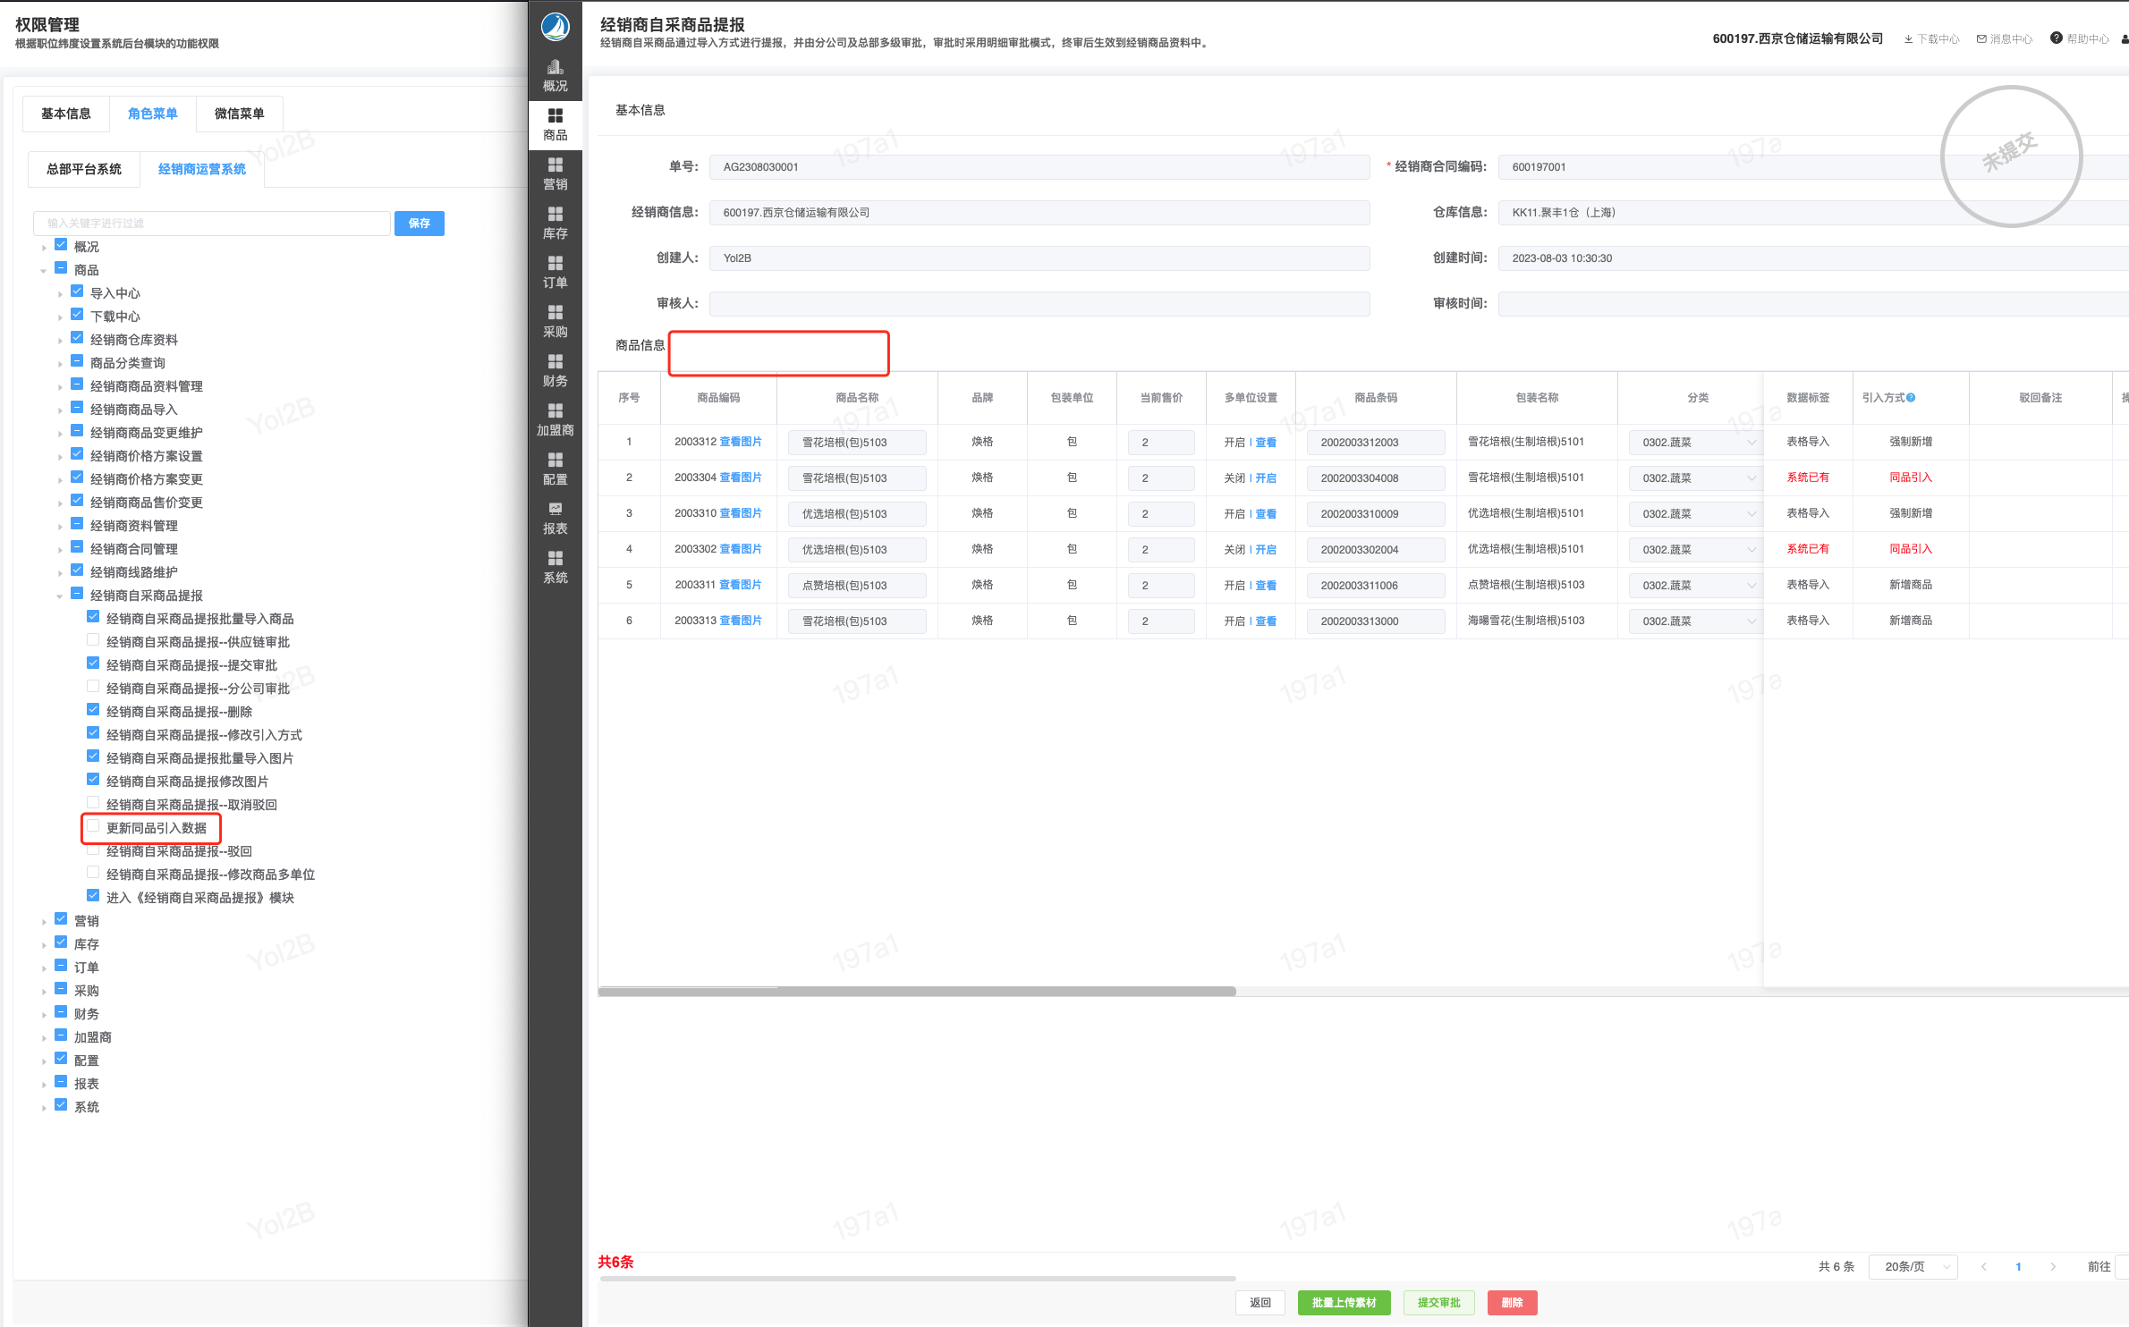Click the 引入方式 help question icon
This screenshot has height=1327, width=2129.
coord(1911,398)
